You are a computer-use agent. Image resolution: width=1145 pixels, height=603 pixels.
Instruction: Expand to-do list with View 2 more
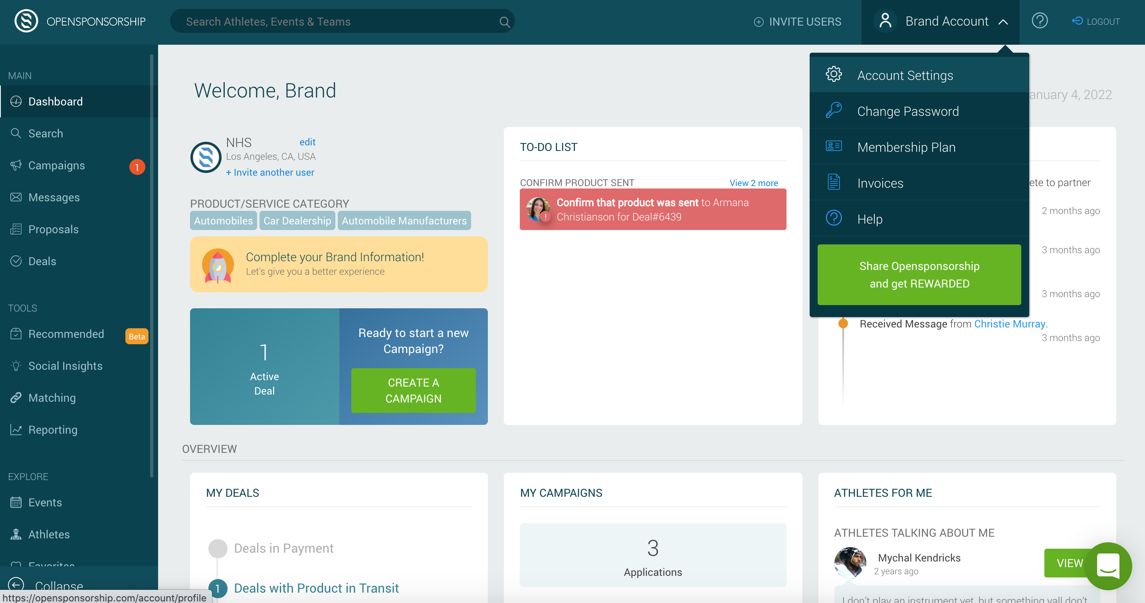[x=753, y=183]
